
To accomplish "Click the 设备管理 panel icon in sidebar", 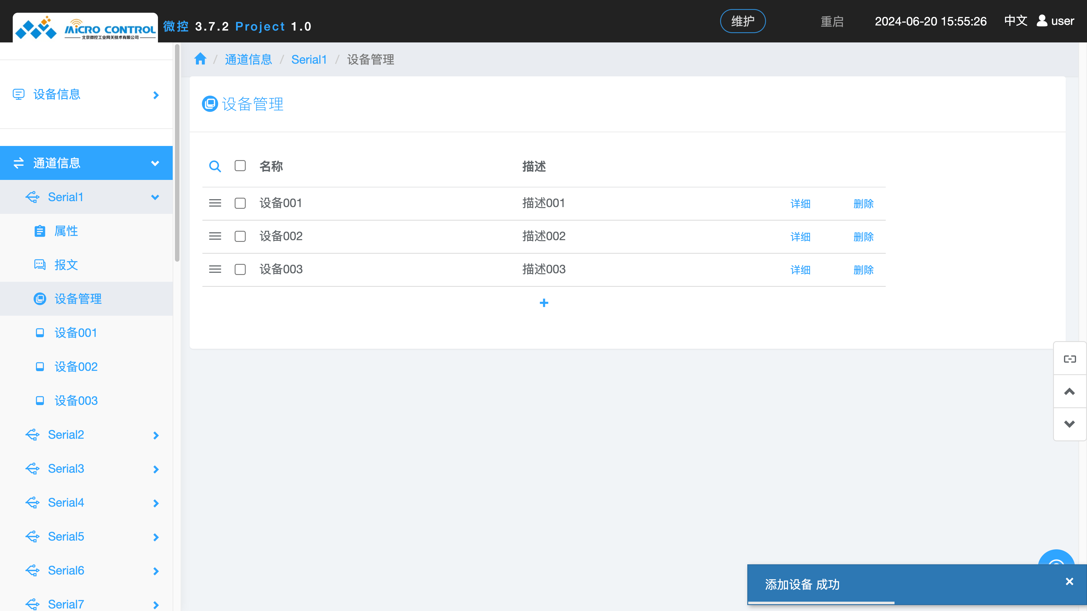I will coord(40,299).
